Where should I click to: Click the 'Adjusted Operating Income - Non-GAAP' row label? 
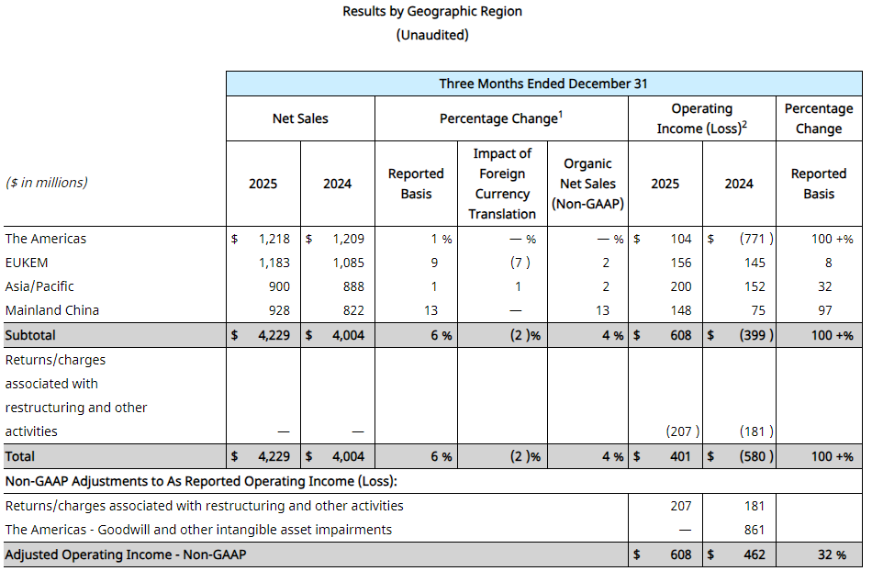pyautogui.click(x=126, y=554)
